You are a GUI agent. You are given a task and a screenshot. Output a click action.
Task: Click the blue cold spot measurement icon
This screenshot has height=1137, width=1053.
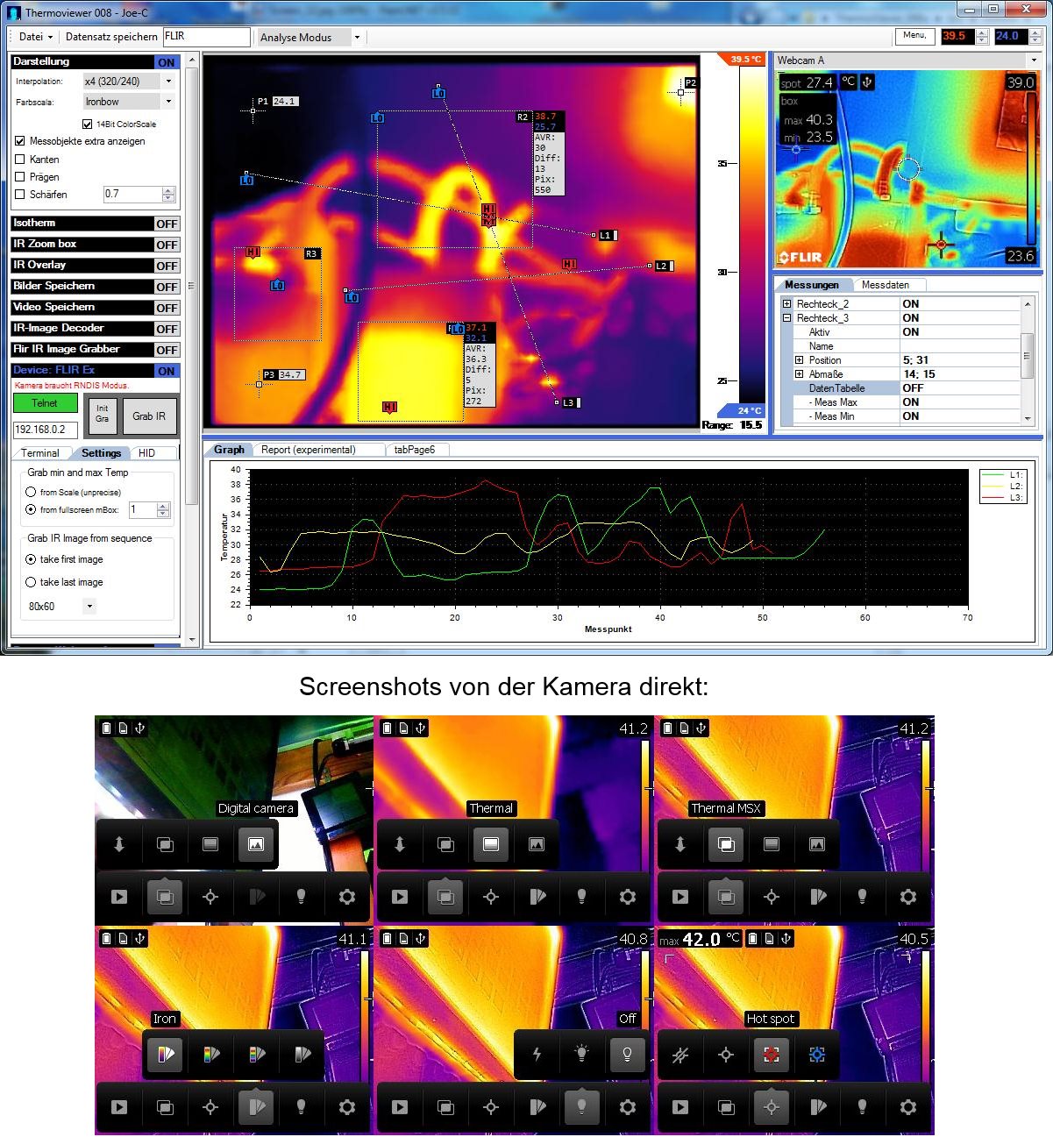(x=817, y=1055)
